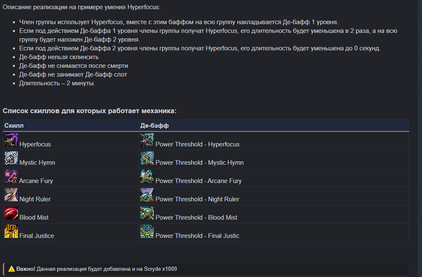Screen dimensions: 422x277
Task: Click the Power Threshold - Hyperfocus debuff icon
Action: (x=147, y=140)
